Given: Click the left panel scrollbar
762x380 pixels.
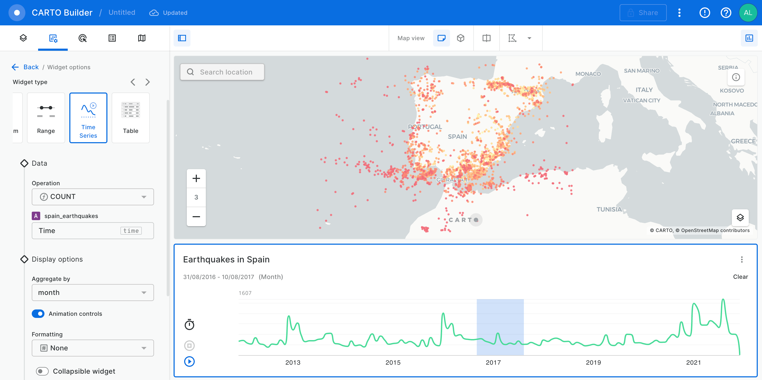Looking at the screenshot, I should point(168,198).
